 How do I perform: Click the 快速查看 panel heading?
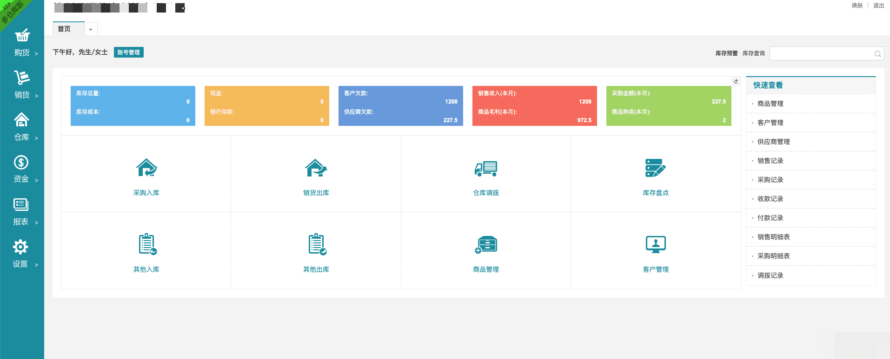[768, 85]
